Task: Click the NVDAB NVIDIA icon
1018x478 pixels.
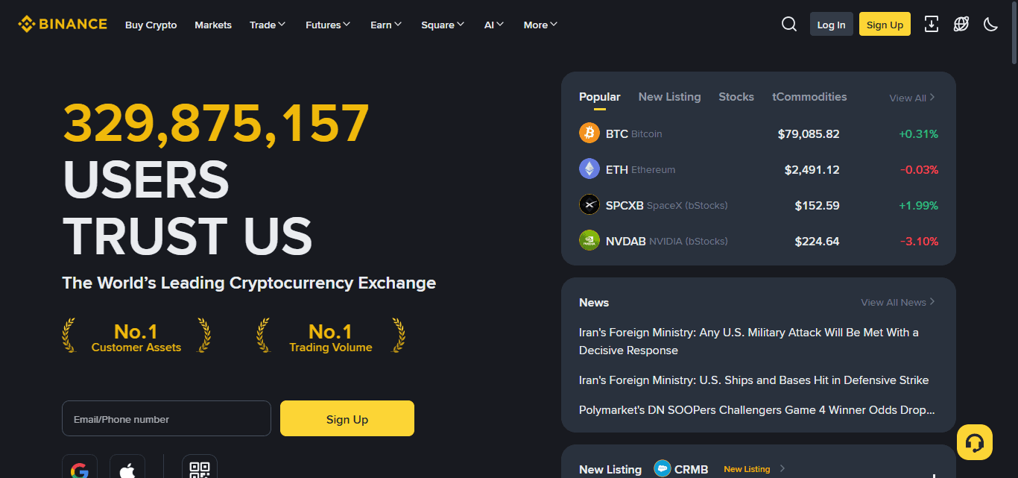Action: [x=589, y=241]
